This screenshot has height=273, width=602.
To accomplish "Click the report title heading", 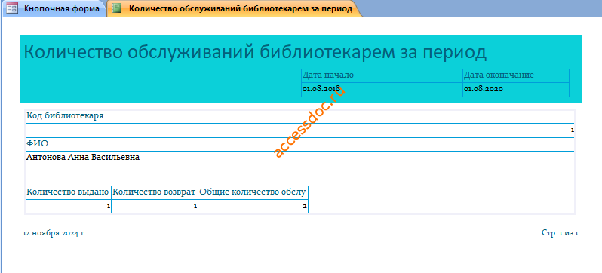I will tap(255, 53).
